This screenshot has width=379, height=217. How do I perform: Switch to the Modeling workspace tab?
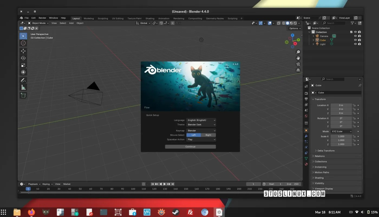pyautogui.click(x=89, y=18)
